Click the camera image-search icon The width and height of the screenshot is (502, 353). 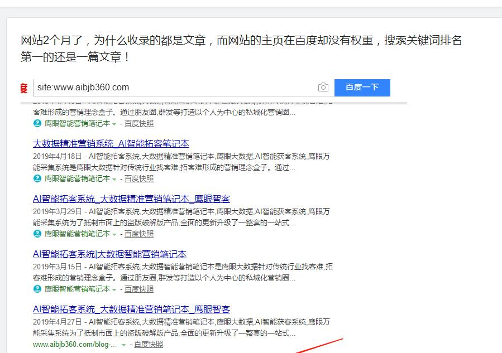click(323, 88)
